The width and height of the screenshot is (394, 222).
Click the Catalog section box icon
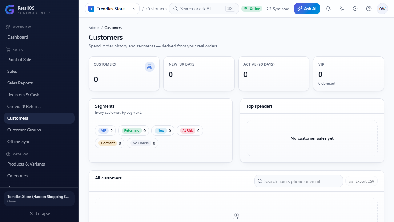8,154
